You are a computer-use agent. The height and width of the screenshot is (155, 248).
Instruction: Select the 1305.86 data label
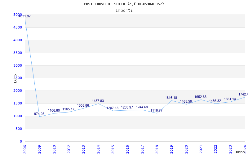(x=83, y=105)
